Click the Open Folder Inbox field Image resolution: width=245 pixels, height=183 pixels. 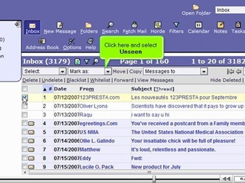tap(230, 10)
